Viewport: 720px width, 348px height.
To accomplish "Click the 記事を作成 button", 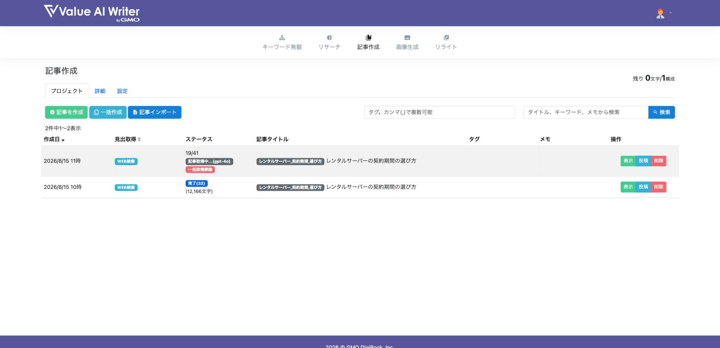I will [x=66, y=112].
